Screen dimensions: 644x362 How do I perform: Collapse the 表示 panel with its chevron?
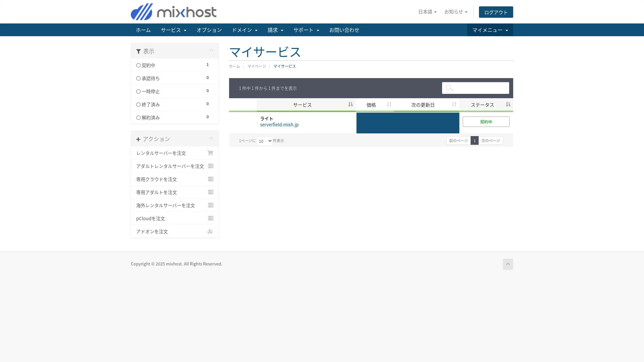(x=211, y=51)
